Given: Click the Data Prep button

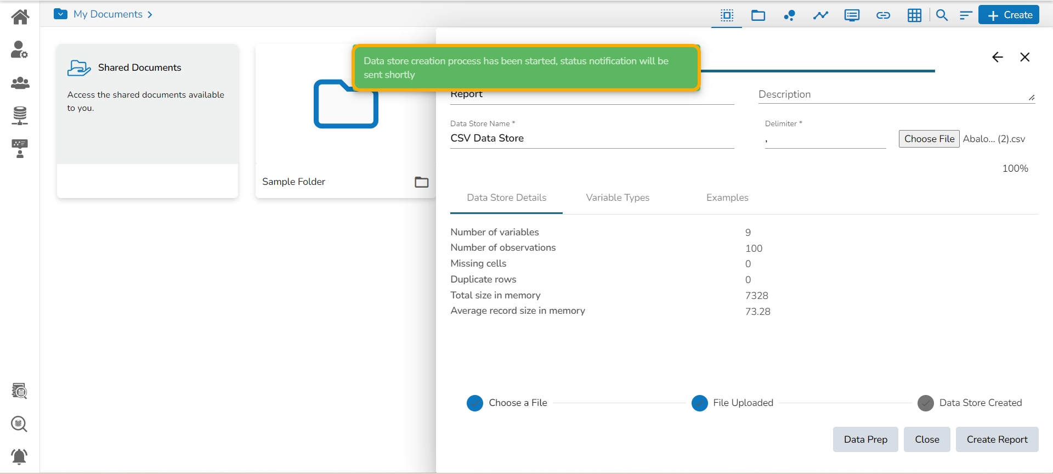Looking at the screenshot, I should pyautogui.click(x=865, y=439).
